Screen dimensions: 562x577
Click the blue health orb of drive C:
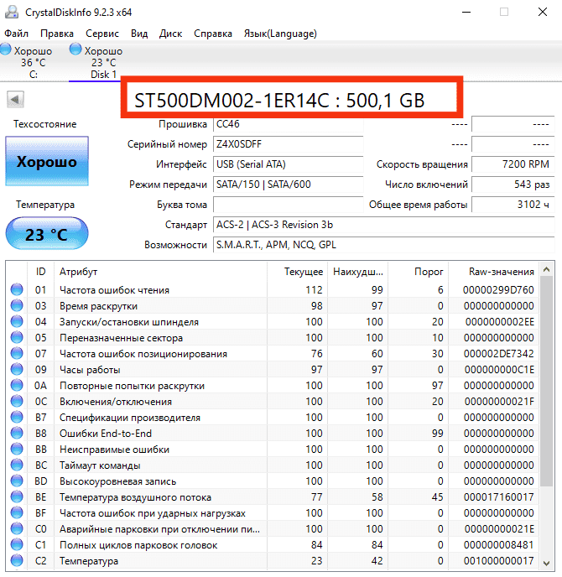[7, 51]
